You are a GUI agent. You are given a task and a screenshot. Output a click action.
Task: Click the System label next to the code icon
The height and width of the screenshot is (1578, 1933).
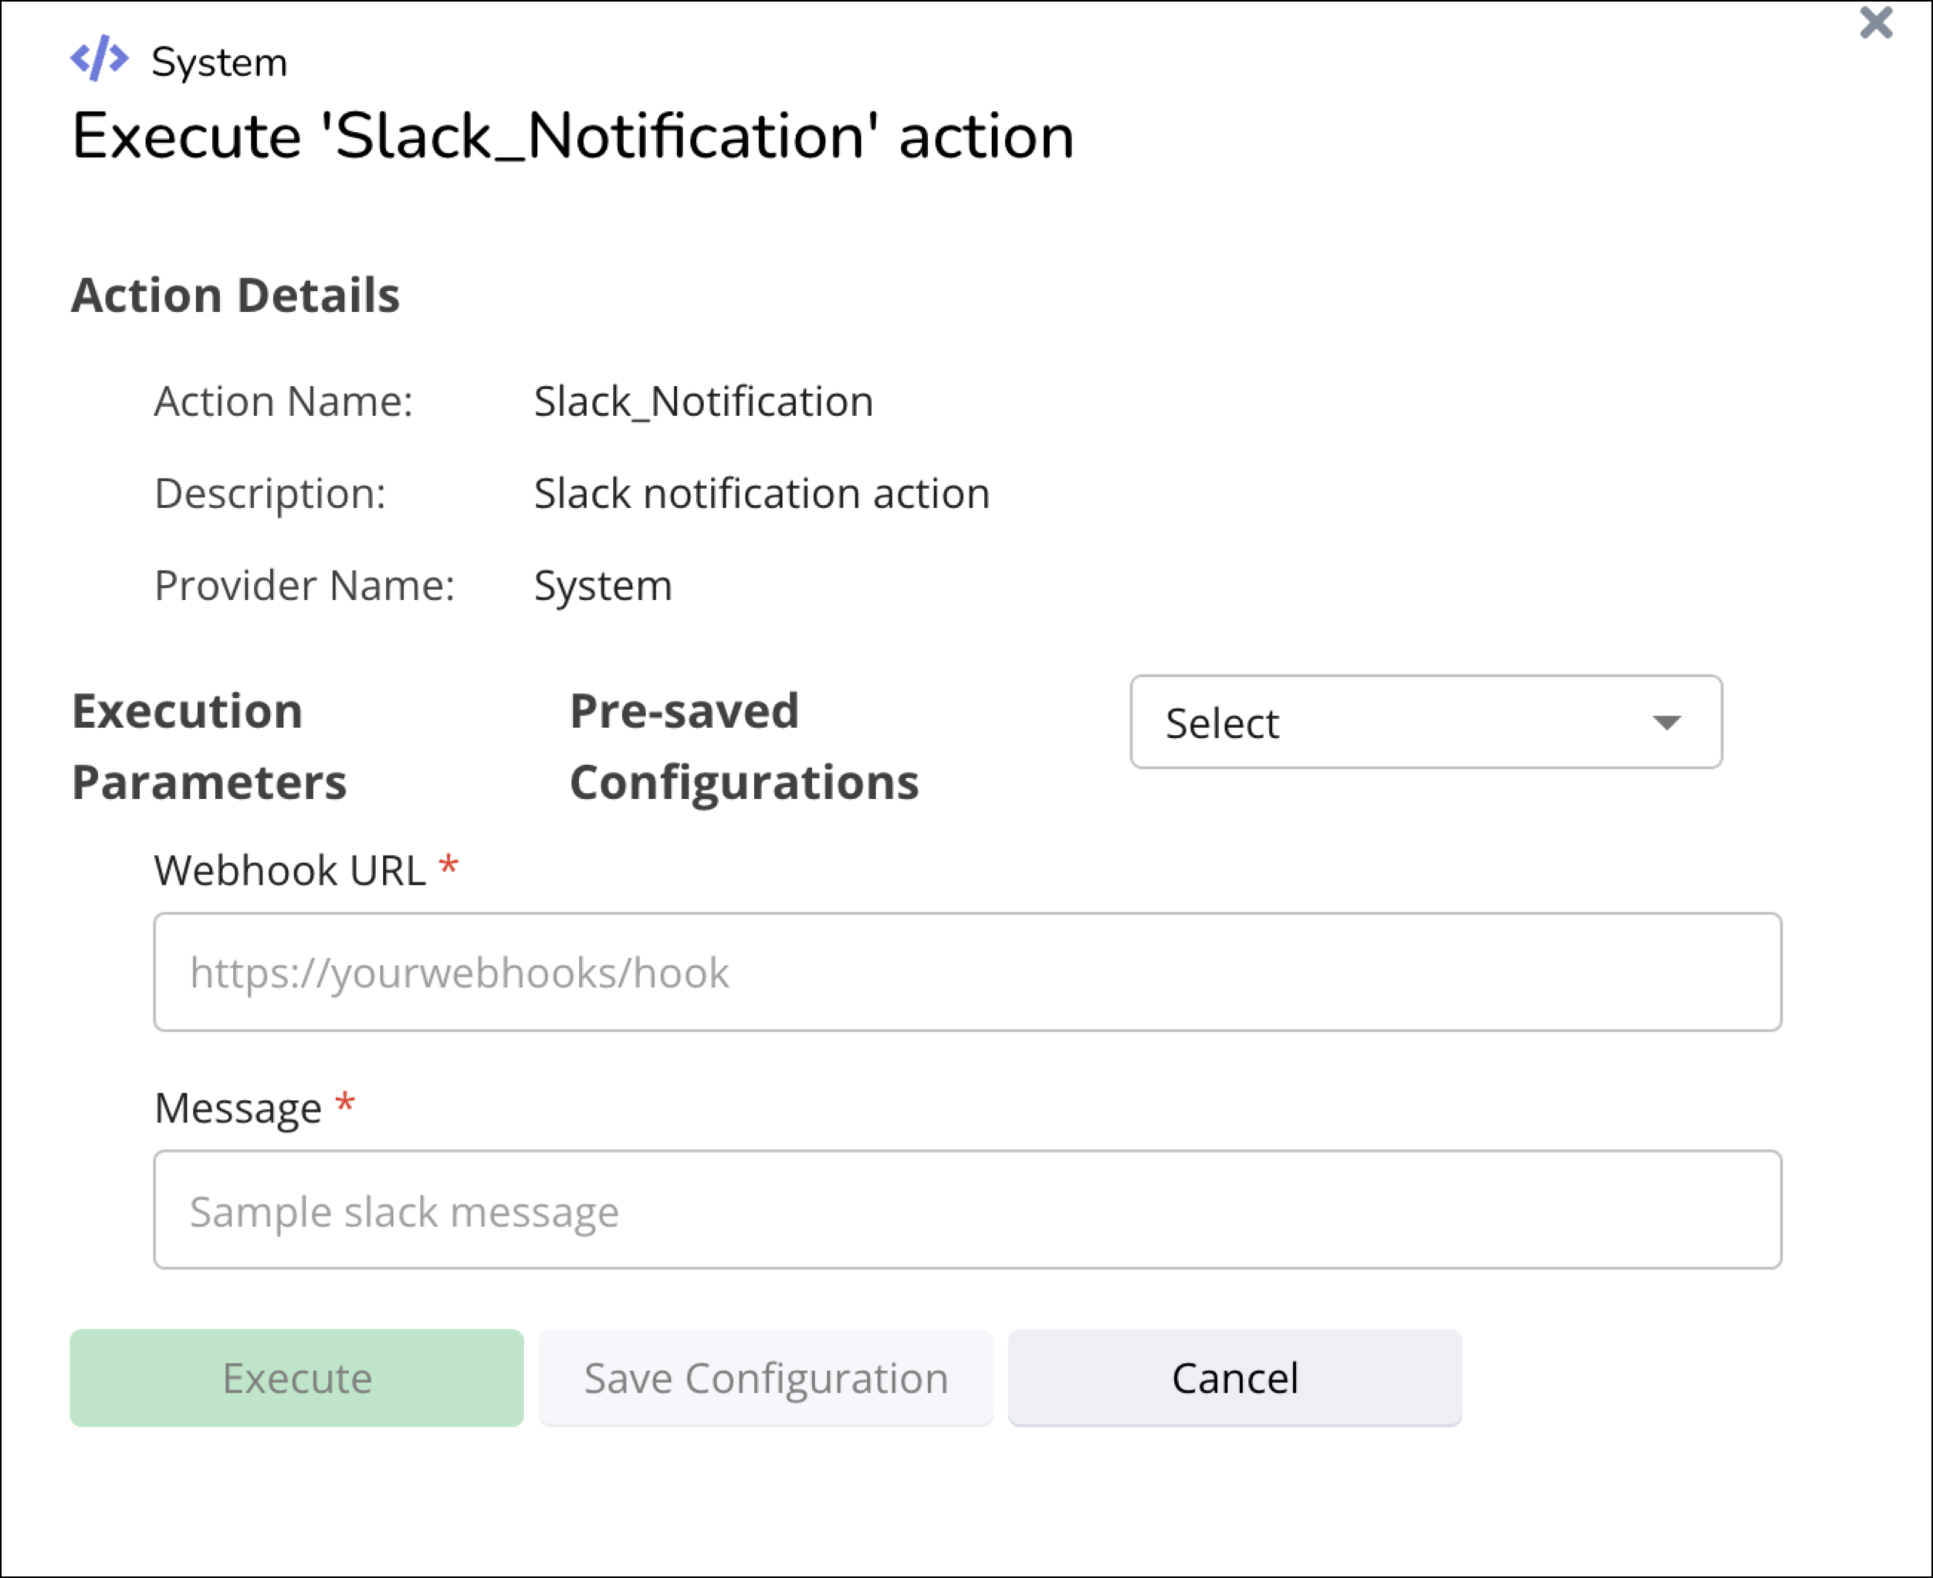[219, 63]
